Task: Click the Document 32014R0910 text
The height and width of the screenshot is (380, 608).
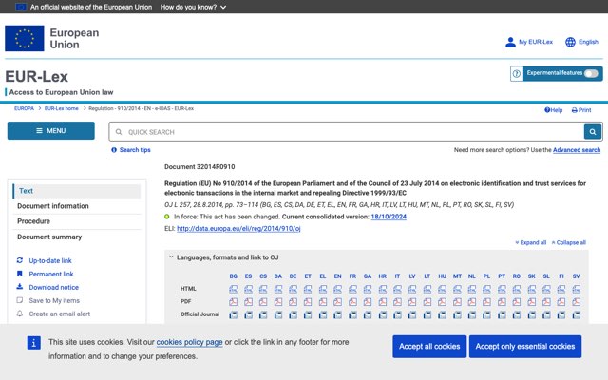Action: click(x=199, y=167)
